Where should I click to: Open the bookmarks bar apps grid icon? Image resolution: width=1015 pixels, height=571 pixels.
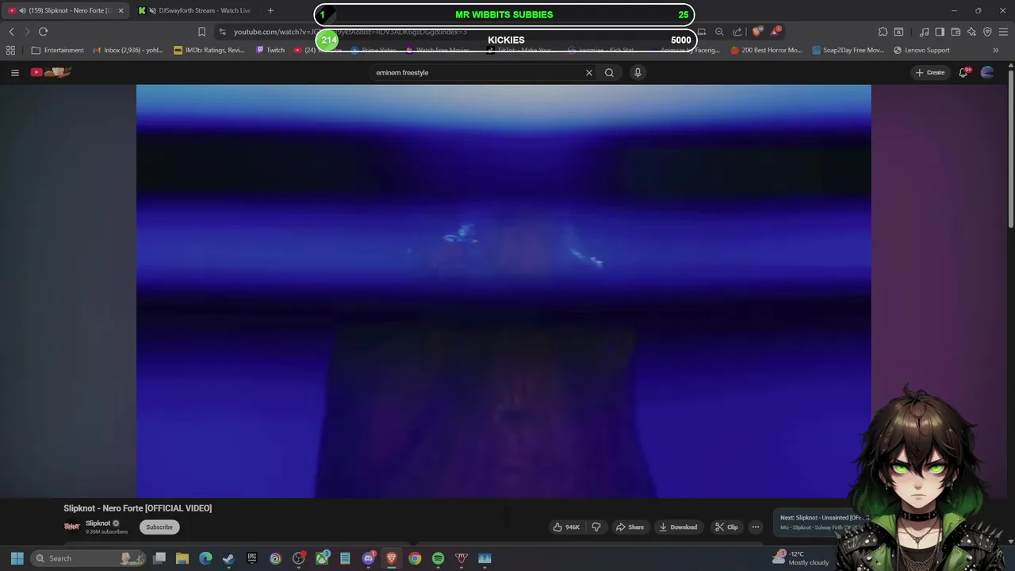(x=10, y=50)
